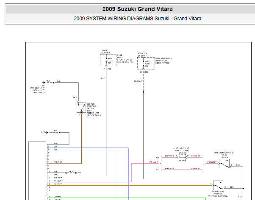Click the ground symbol beside pin 10 wire

pos(76,173)
